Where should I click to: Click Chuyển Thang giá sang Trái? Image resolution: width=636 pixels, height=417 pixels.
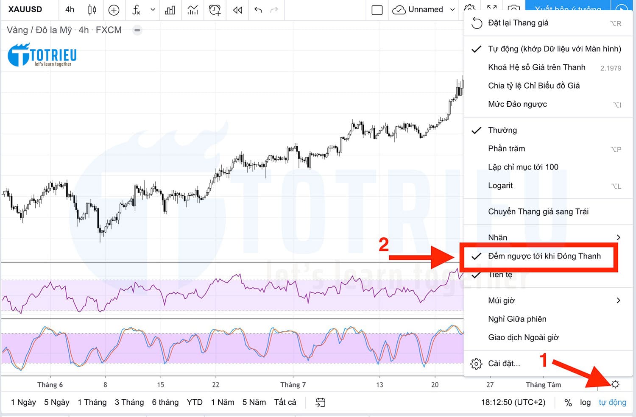coord(548,211)
